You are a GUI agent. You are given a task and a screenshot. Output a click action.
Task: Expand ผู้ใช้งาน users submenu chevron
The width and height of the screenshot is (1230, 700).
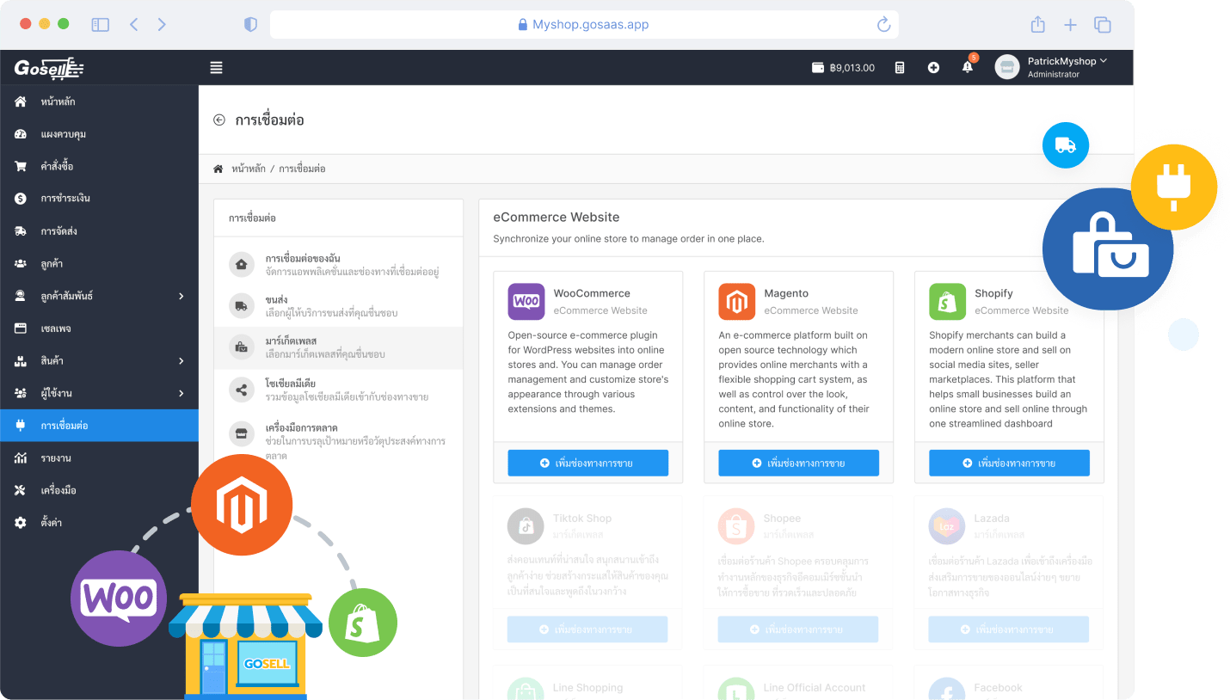181,393
